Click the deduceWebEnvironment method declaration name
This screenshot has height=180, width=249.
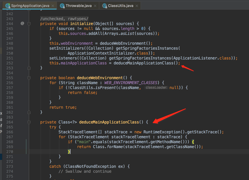pyautogui.click(x=100, y=78)
